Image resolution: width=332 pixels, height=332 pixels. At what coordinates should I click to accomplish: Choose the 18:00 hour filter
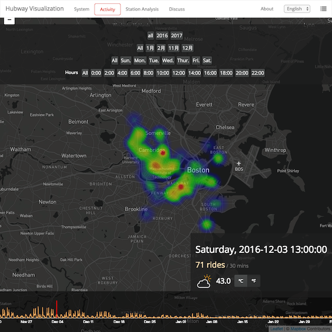click(x=226, y=73)
